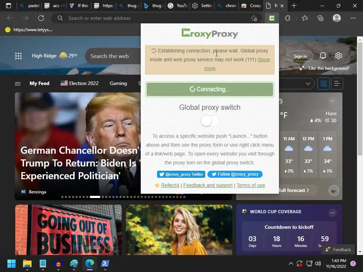Jump to active carousel slide indicator
The image size is (363, 272).
[x=95, y=197]
